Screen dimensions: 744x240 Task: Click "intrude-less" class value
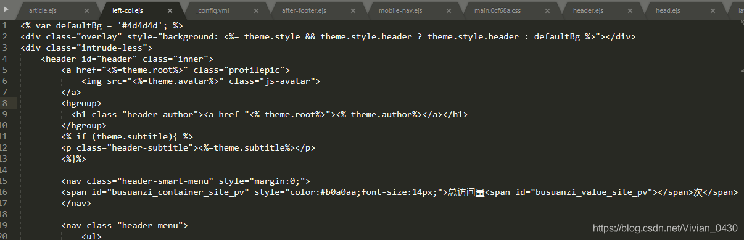(112, 48)
